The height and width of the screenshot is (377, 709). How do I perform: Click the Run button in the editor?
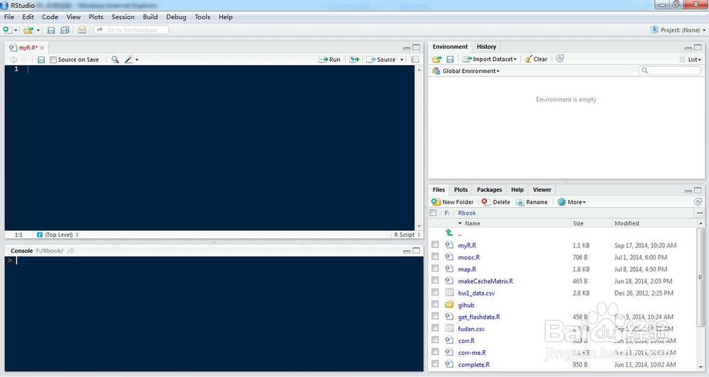click(x=329, y=60)
